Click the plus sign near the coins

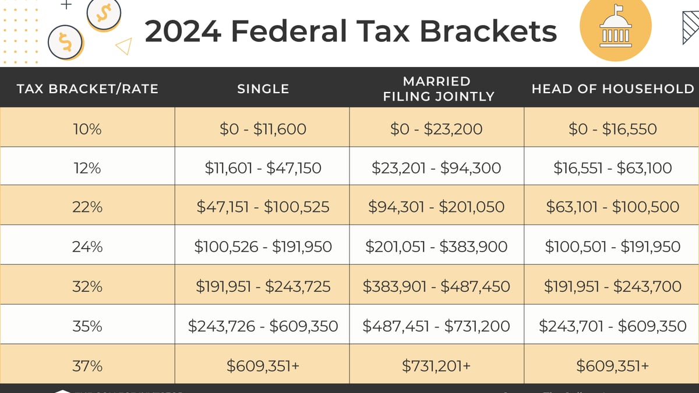(66, 5)
